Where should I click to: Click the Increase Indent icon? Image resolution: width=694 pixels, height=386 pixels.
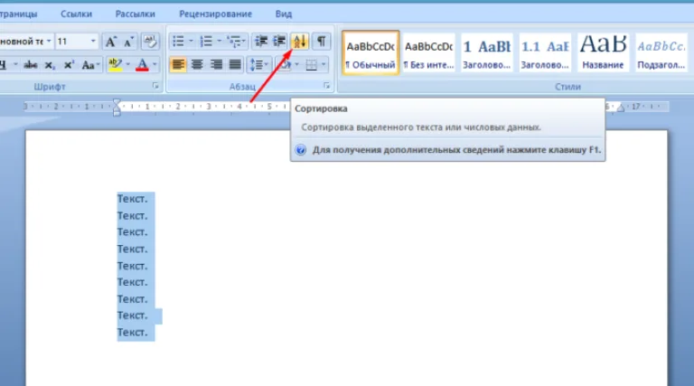(x=279, y=42)
